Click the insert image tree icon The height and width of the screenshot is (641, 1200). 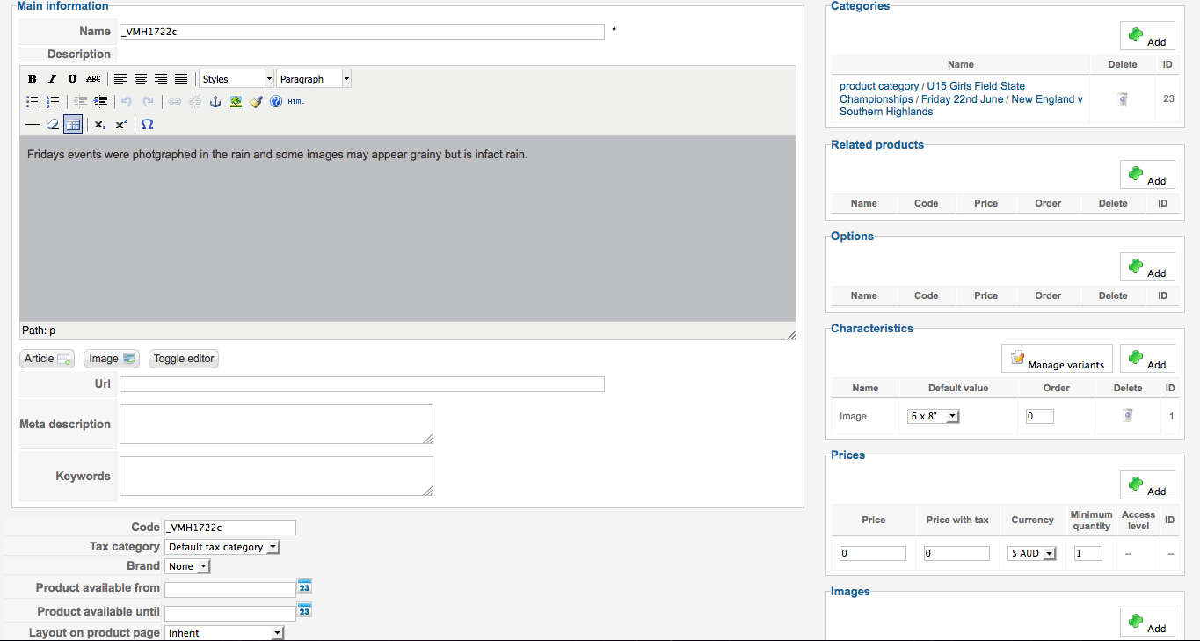coord(236,101)
